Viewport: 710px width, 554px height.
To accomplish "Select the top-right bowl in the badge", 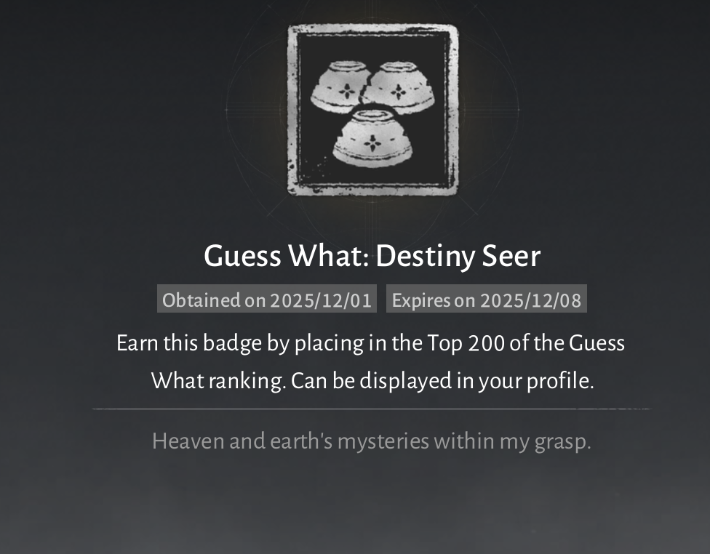I will point(400,87).
